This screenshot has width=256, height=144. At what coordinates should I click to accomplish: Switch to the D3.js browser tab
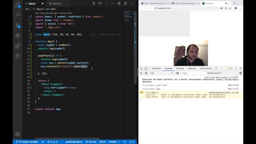click(x=155, y=4)
